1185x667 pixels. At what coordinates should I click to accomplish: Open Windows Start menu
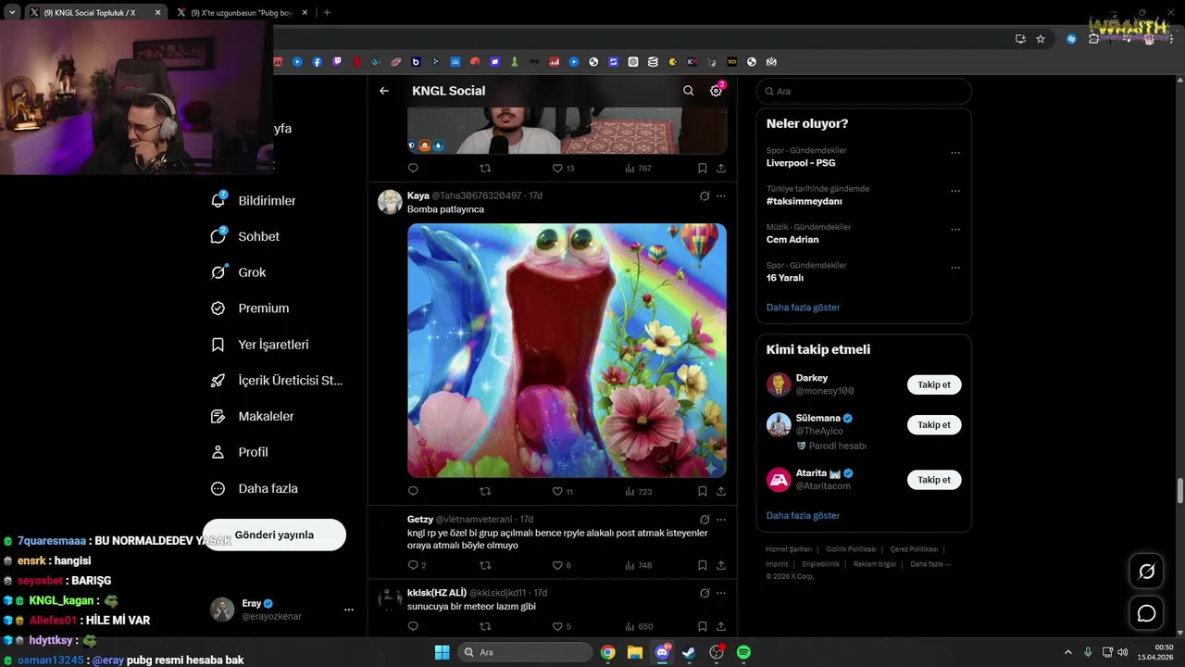click(442, 652)
